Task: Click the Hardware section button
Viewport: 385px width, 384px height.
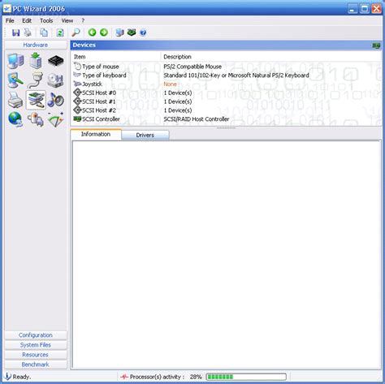Action: (36, 45)
